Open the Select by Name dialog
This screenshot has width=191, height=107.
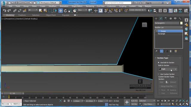coord(45,11)
